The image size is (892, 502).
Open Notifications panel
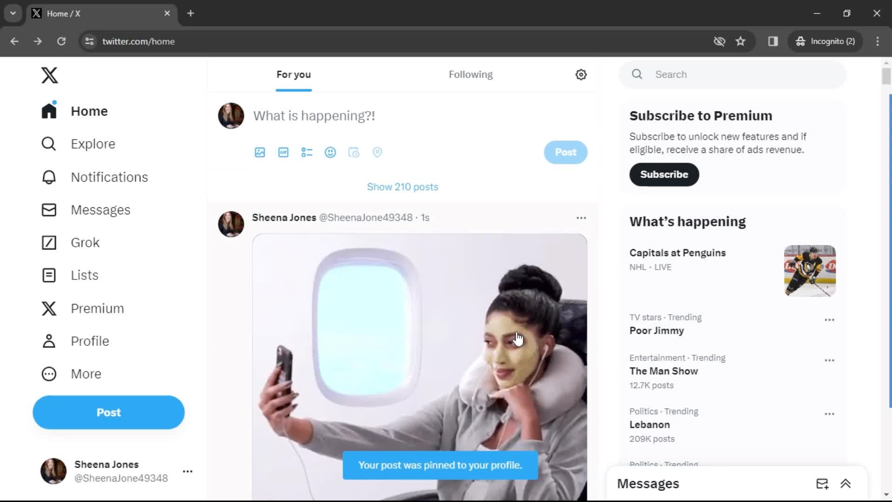point(109,177)
